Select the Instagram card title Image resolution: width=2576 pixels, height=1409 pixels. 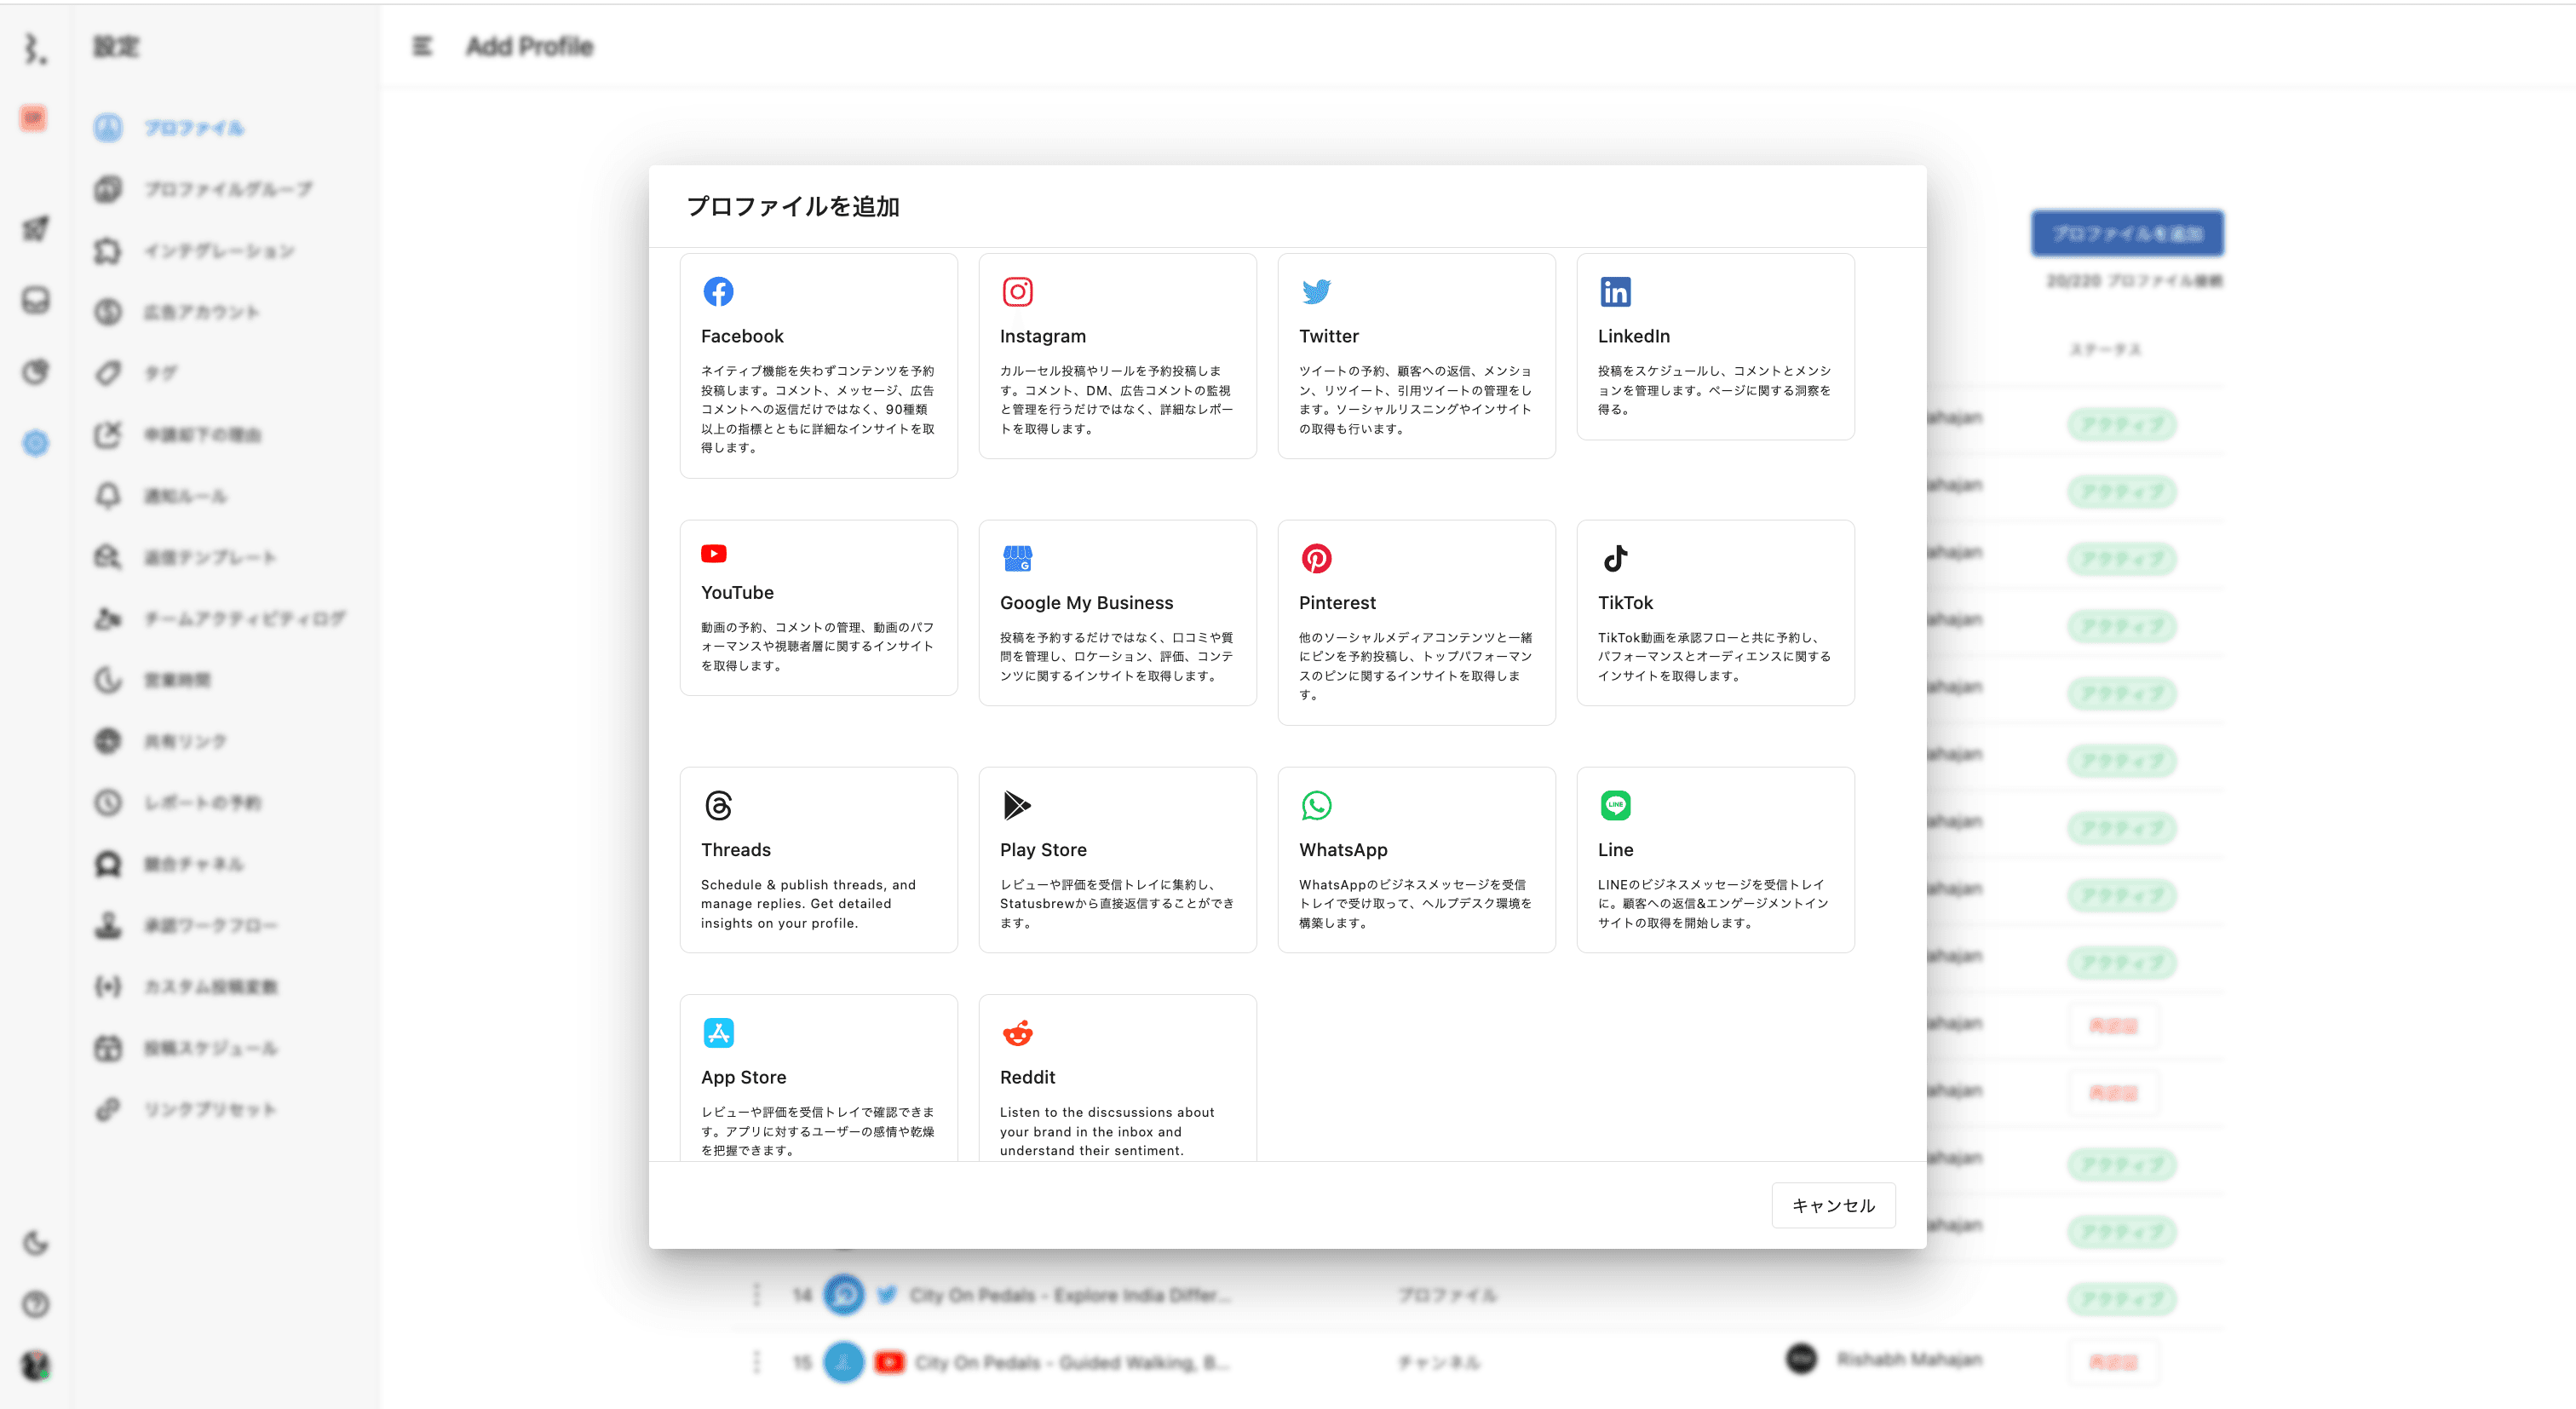click(1042, 336)
